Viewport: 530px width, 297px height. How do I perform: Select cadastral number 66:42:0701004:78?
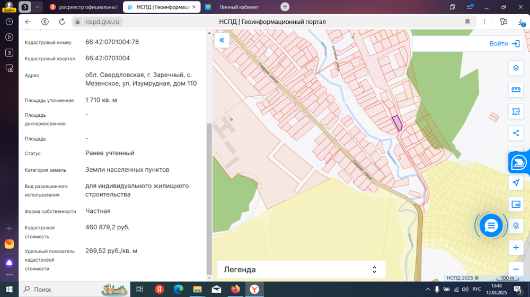[x=112, y=42]
